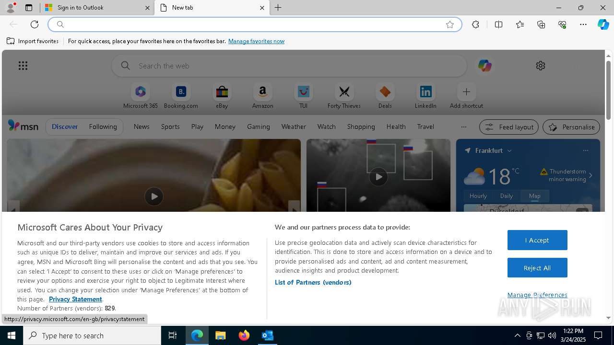
Task: Open the Extensions icon
Action: pyautogui.click(x=475, y=24)
